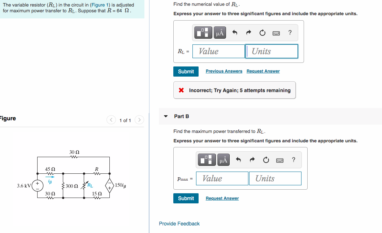The image size is (382, 233).
Task: Click the help question mark icon in Part B
Action: pyautogui.click(x=294, y=159)
